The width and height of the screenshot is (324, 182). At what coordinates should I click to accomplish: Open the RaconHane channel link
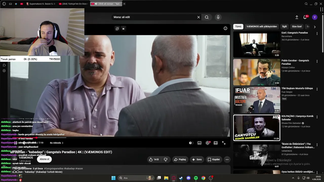[x=287, y=36]
